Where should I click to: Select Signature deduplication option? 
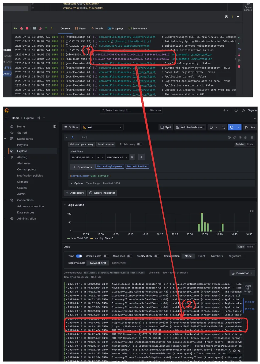(235, 256)
